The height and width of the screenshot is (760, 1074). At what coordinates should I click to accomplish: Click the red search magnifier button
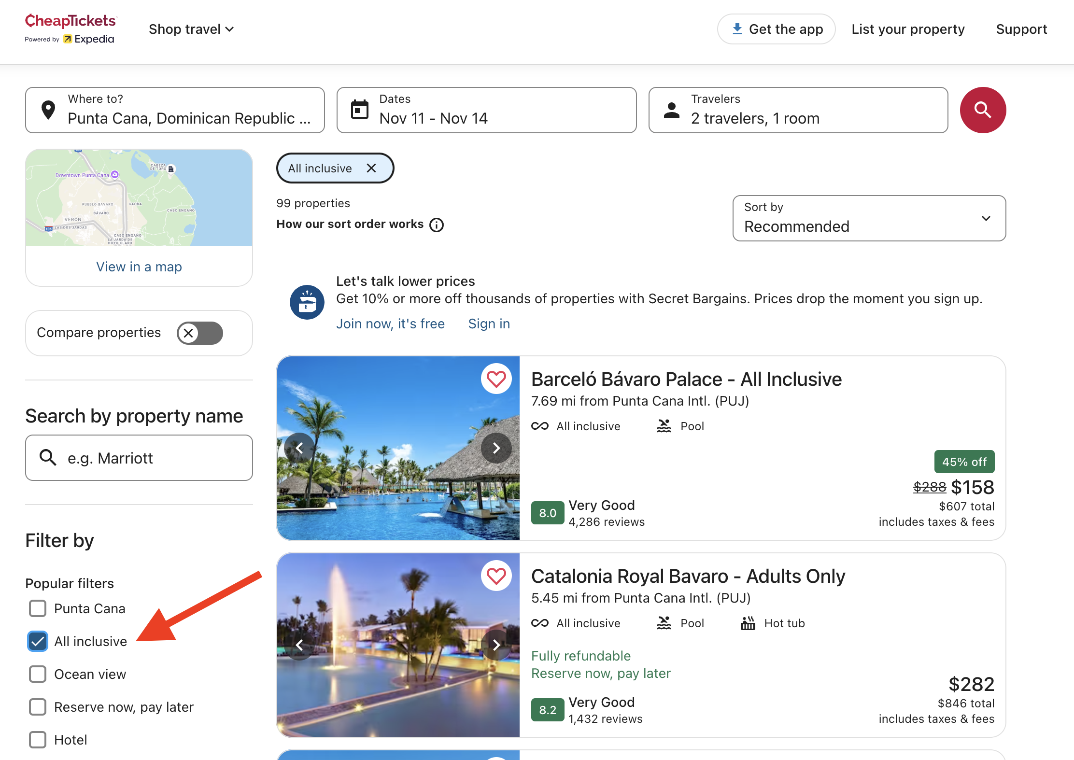pos(983,110)
